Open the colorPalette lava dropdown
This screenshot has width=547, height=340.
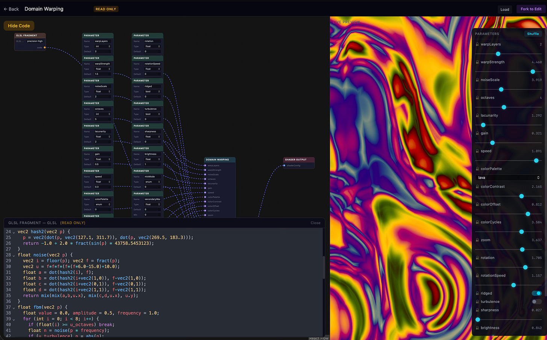(509, 178)
